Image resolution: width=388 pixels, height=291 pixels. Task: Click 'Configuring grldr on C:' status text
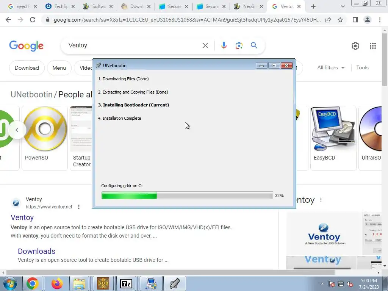coord(122,186)
